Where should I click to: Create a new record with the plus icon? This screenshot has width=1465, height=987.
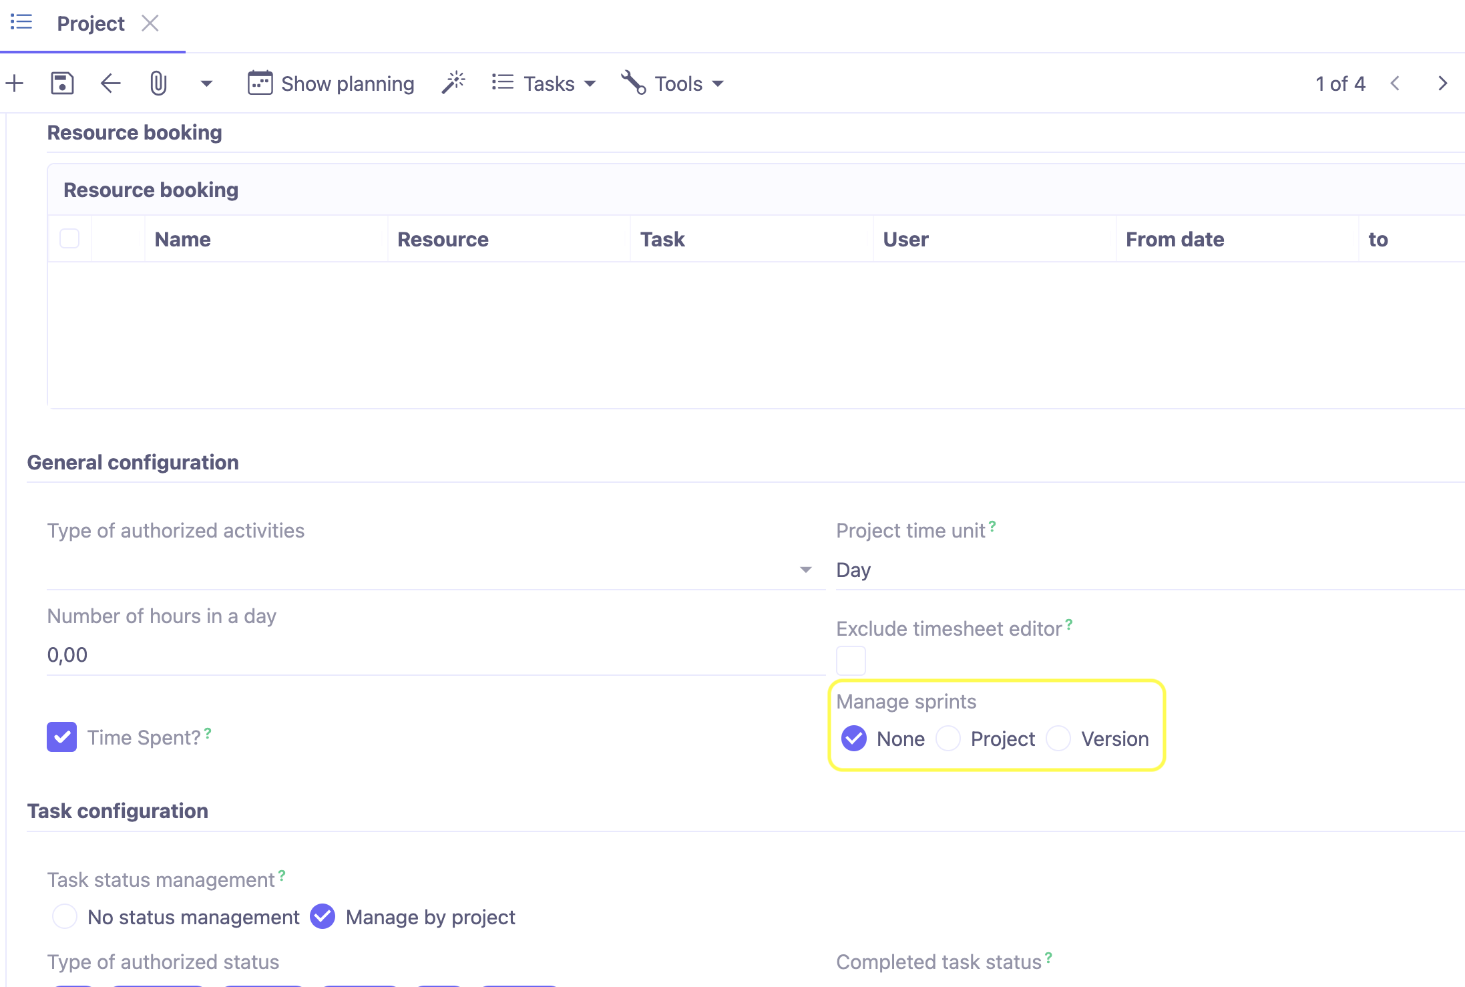[x=14, y=83]
